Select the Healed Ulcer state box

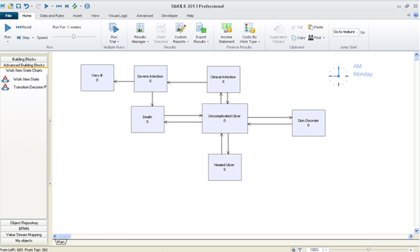(225, 168)
